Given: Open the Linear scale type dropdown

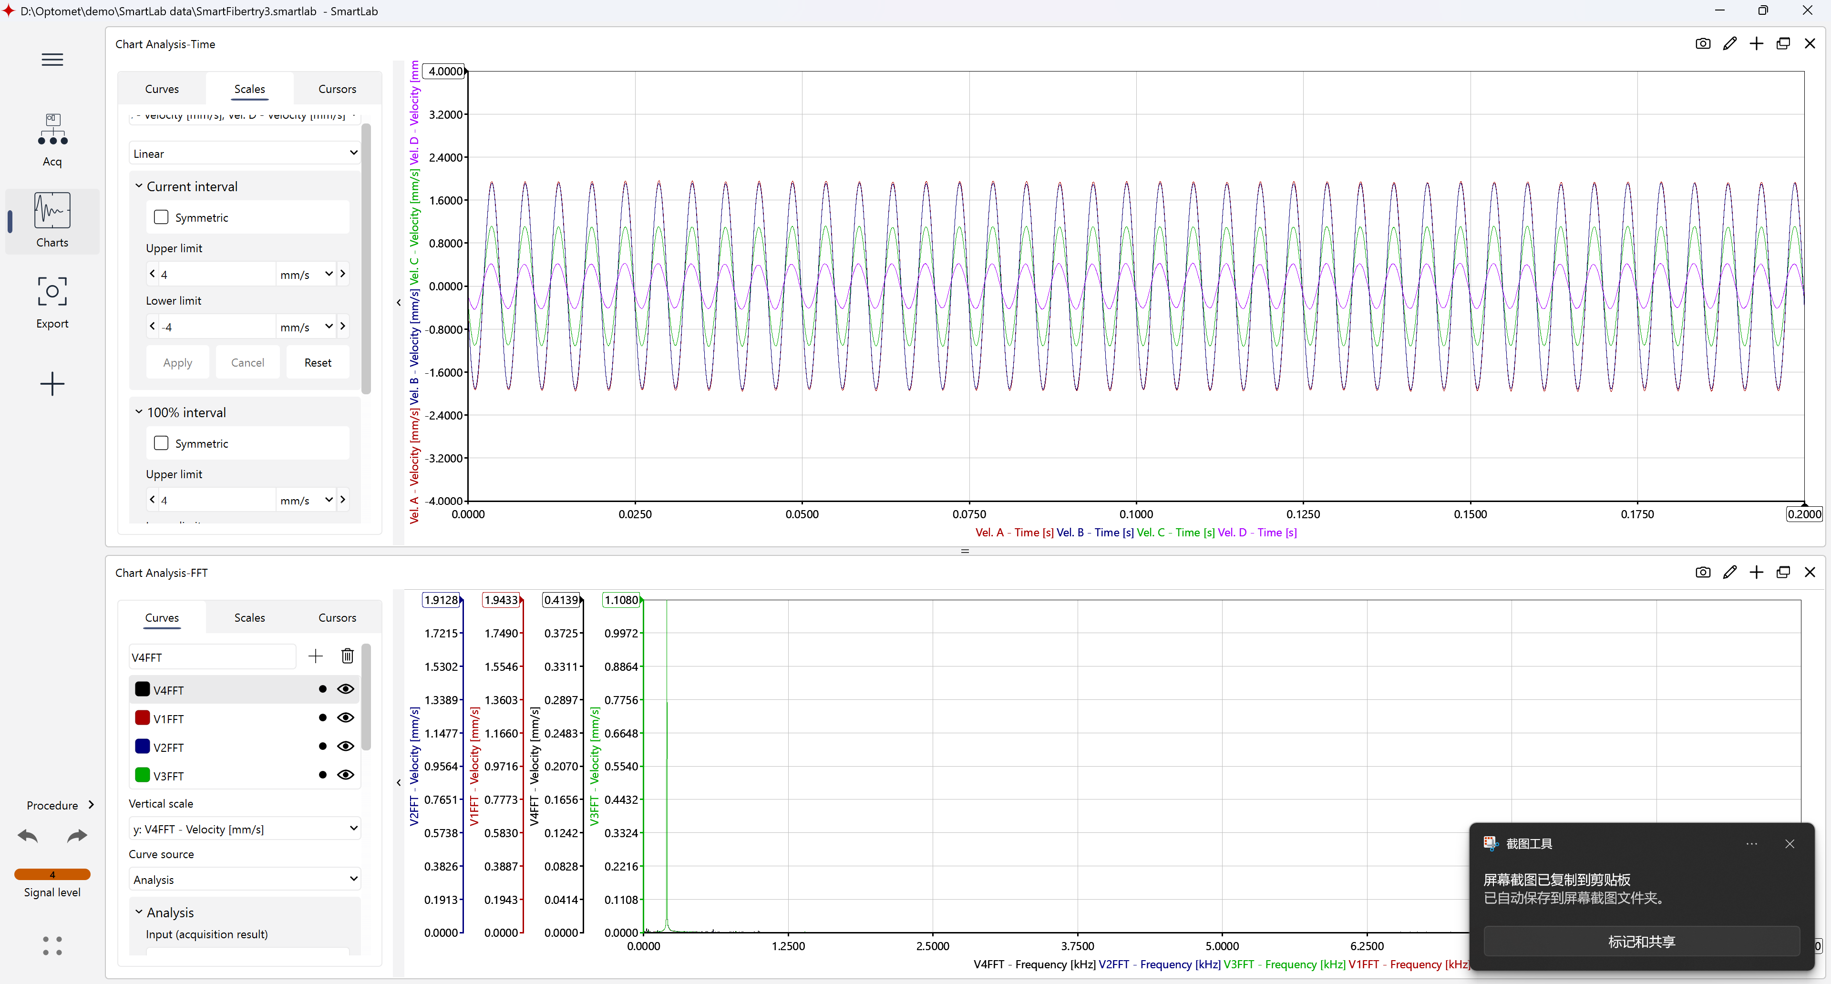Looking at the screenshot, I should point(245,154).
